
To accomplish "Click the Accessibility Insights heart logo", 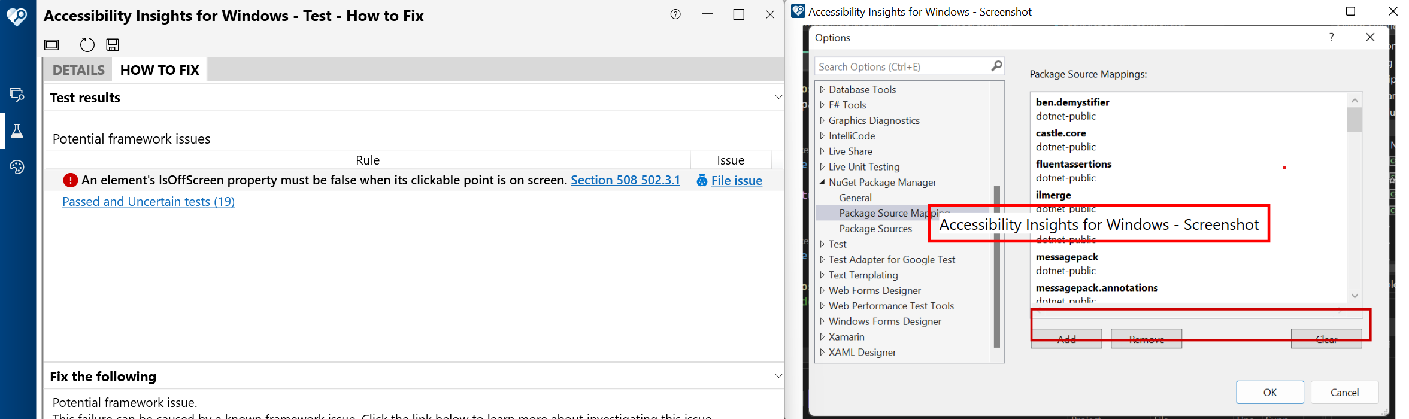I will [17, 16].
